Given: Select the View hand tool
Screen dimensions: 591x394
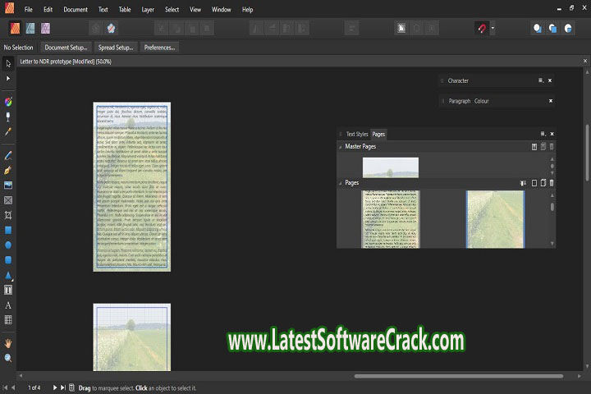Looking at the screenshot, I should coord(8,343).
